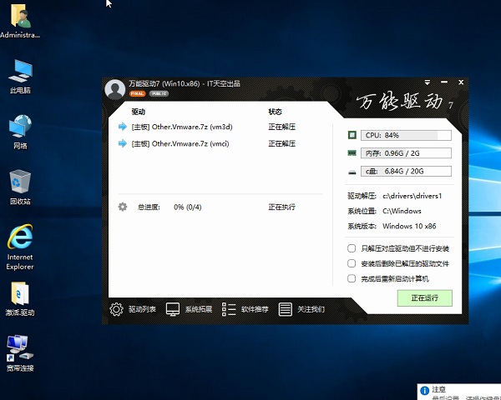The image size is (501, 400).
Task: Click the 系统拓展 monitor icon
Action: tap(173, 309)
